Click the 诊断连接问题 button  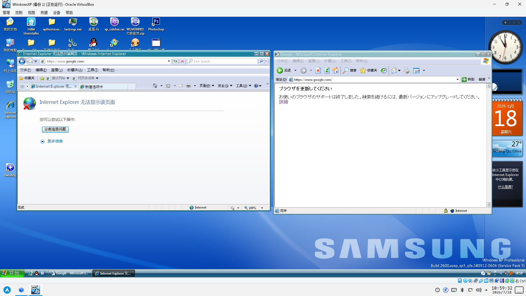click(x=55, y=129)
